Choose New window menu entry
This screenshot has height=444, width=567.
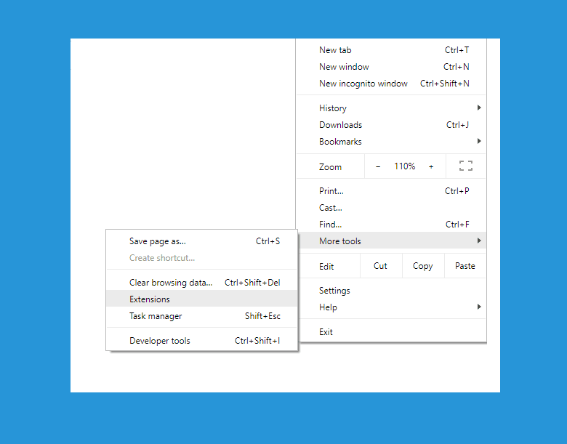pyautogui.click(x=392, y=67)
